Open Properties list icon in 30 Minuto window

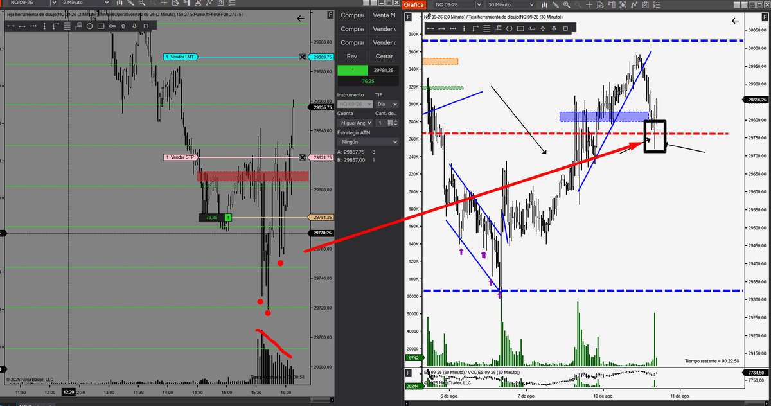click(657, 5)
